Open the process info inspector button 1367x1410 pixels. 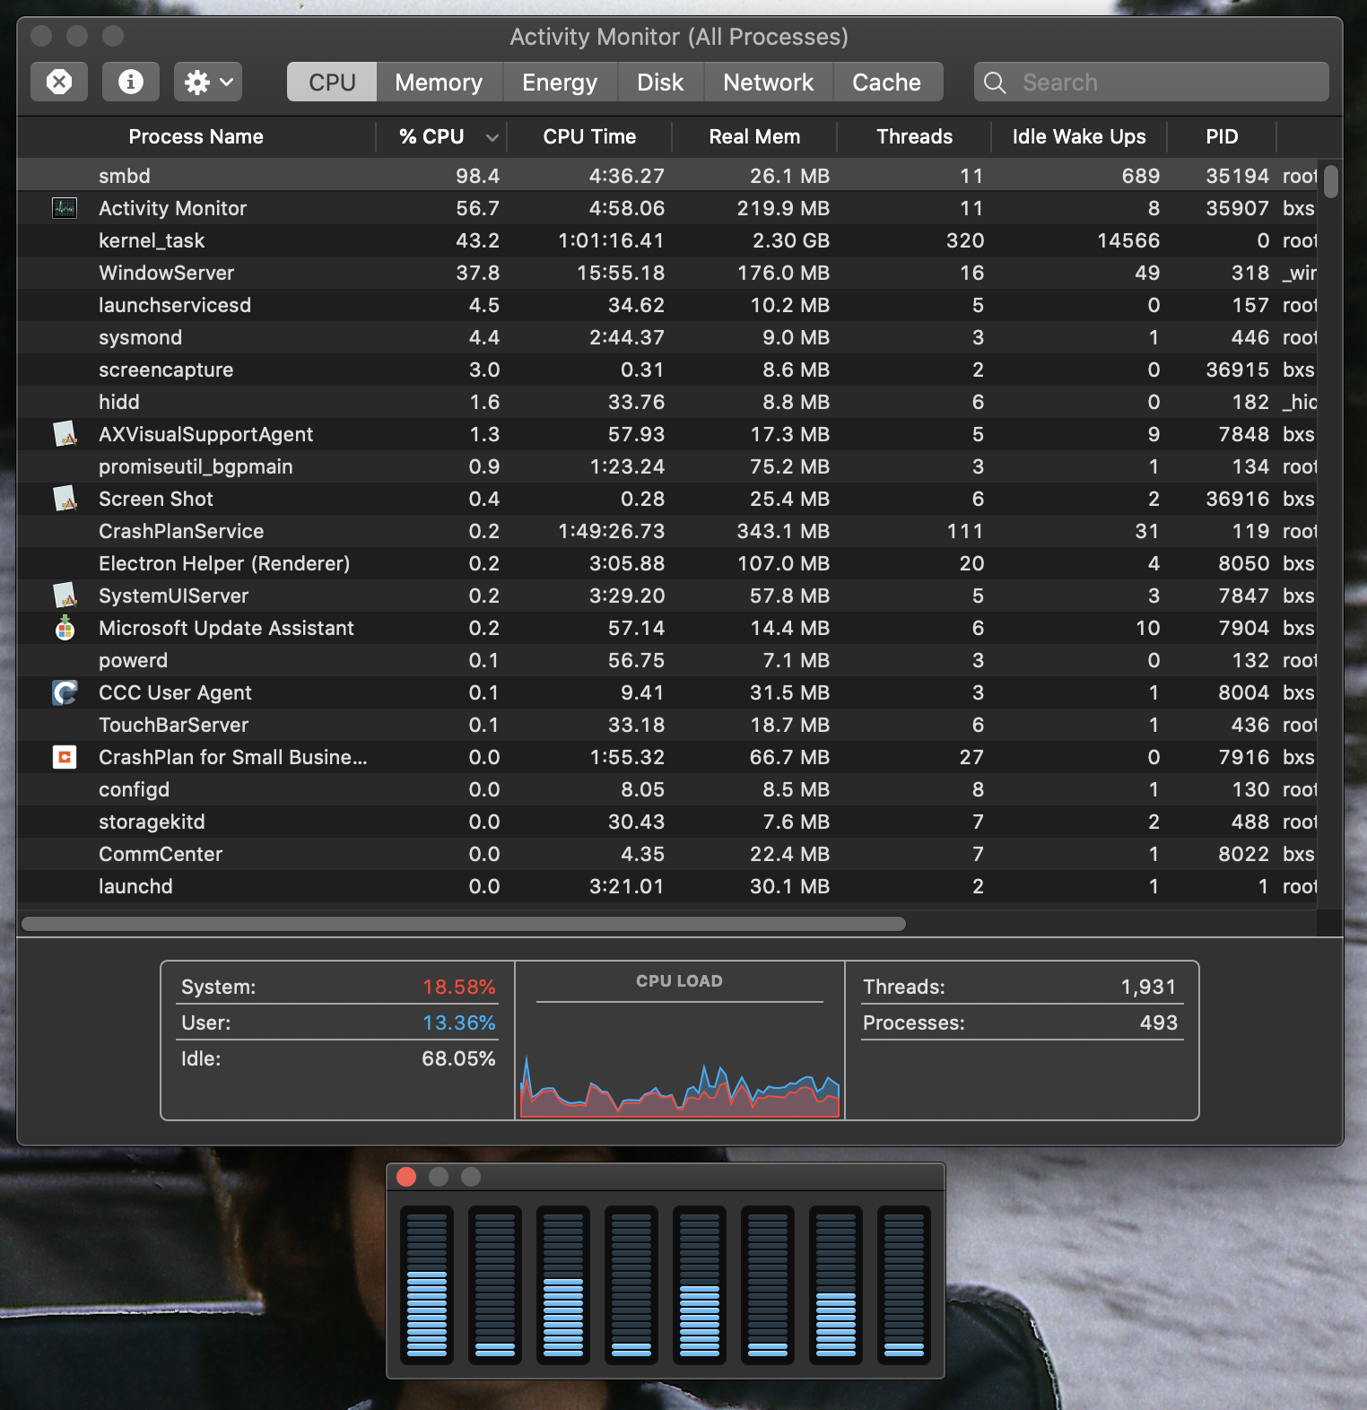pyautogui.click(x=131, y=82)
